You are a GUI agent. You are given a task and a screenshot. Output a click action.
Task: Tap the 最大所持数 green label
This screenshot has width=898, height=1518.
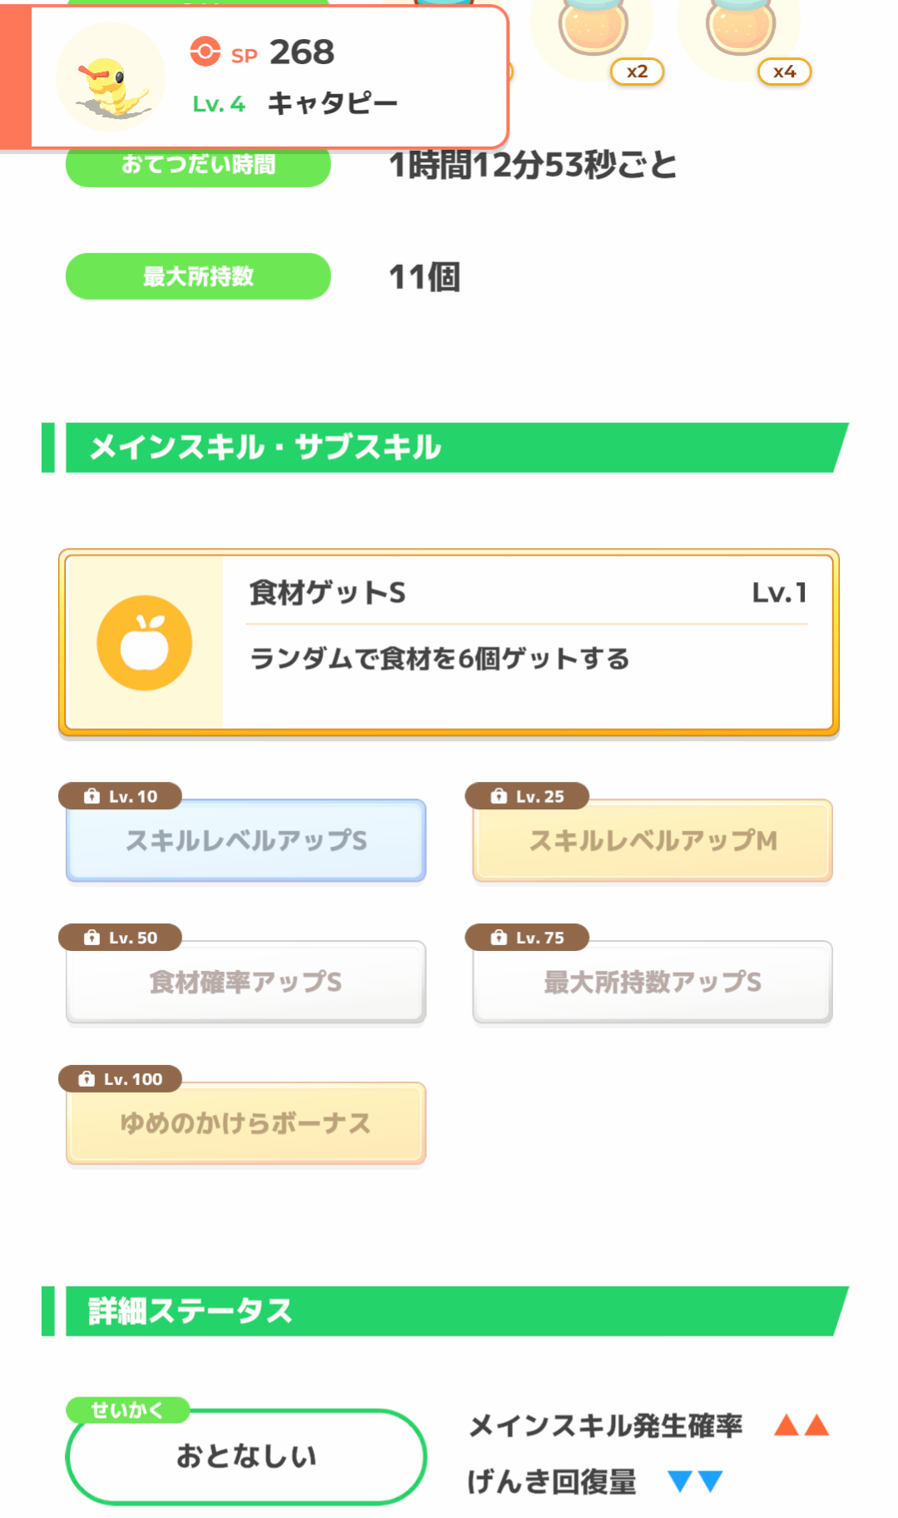click(x=198, y=276)
